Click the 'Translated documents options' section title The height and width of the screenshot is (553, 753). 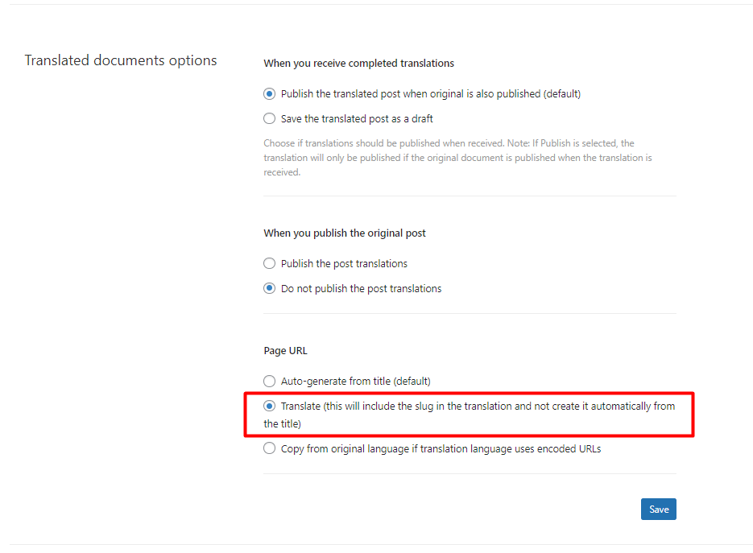tap(121, 60)
